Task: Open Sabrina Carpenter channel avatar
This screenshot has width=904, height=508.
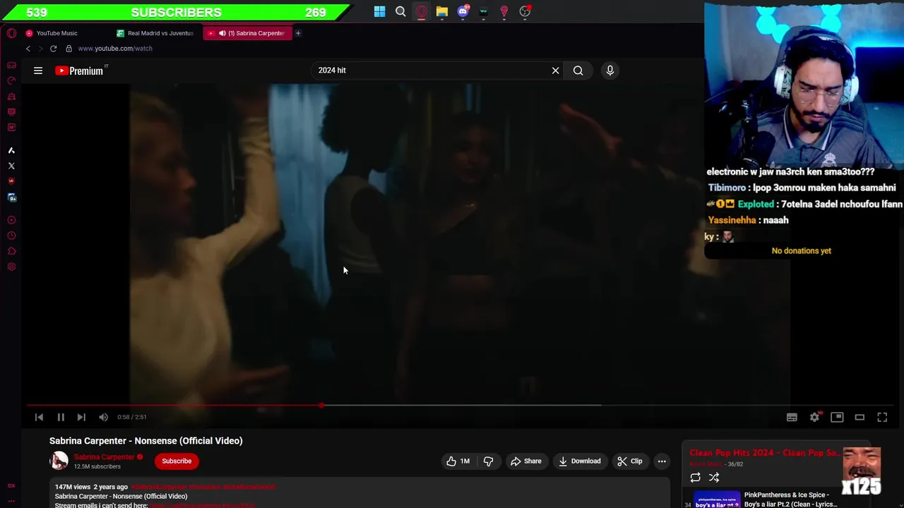Action: coord(59,461)
